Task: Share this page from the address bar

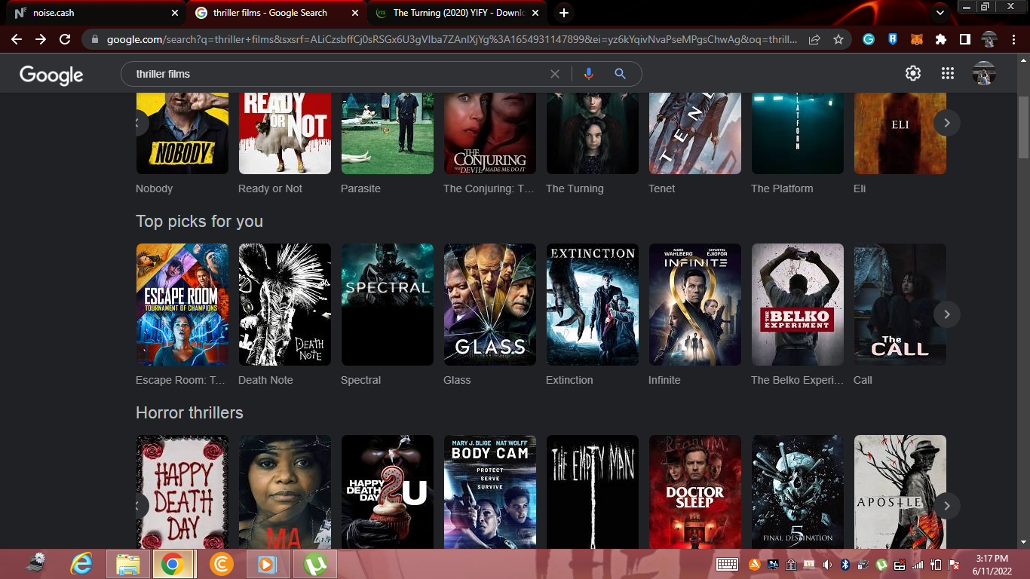Action: coord(814,39)
